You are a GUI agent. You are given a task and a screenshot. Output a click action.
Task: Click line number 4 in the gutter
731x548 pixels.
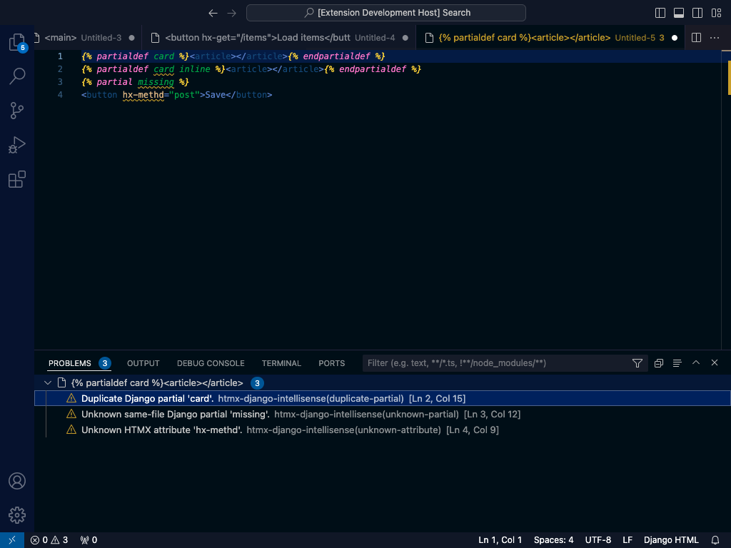tap(60, 95)
